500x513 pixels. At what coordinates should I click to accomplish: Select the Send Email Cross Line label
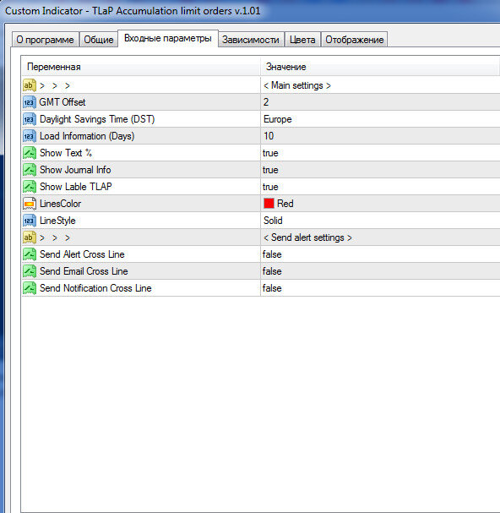click(x=84, y=271)
